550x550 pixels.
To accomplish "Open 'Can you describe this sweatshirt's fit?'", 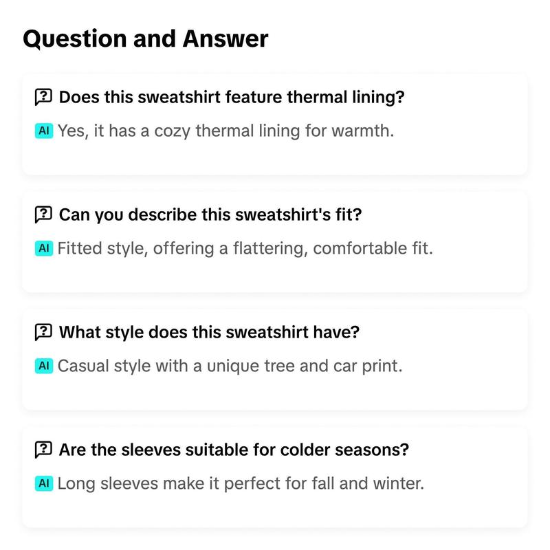I will (x=210, y=214).
